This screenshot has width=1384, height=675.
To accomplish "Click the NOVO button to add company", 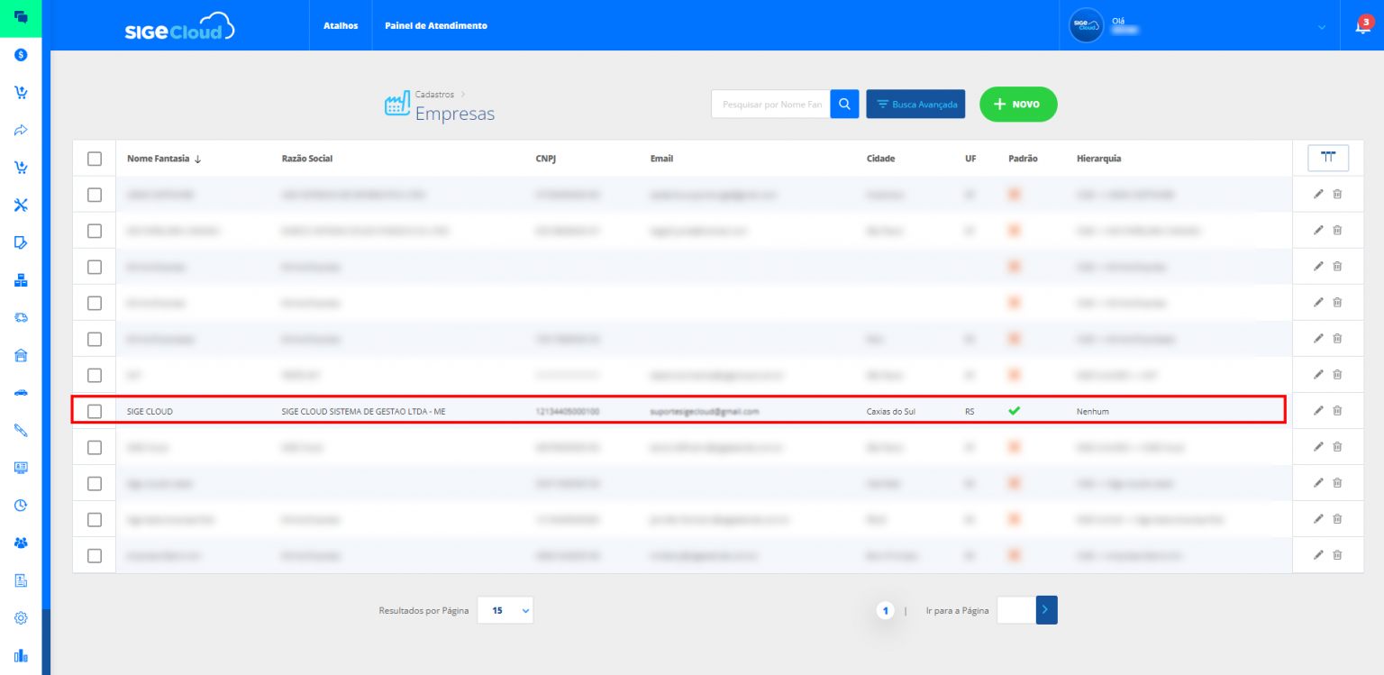I will click(1018, 104).
